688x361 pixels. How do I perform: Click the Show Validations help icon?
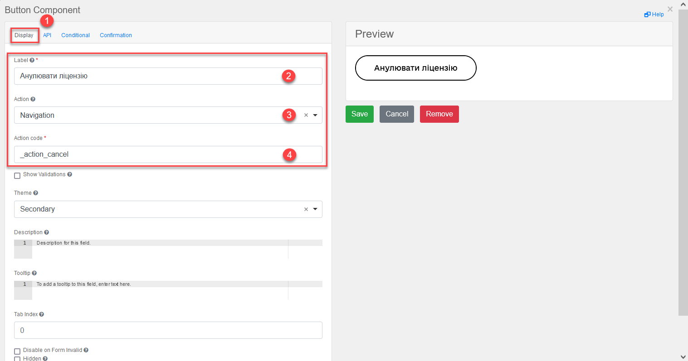click(x=69, y=174)
